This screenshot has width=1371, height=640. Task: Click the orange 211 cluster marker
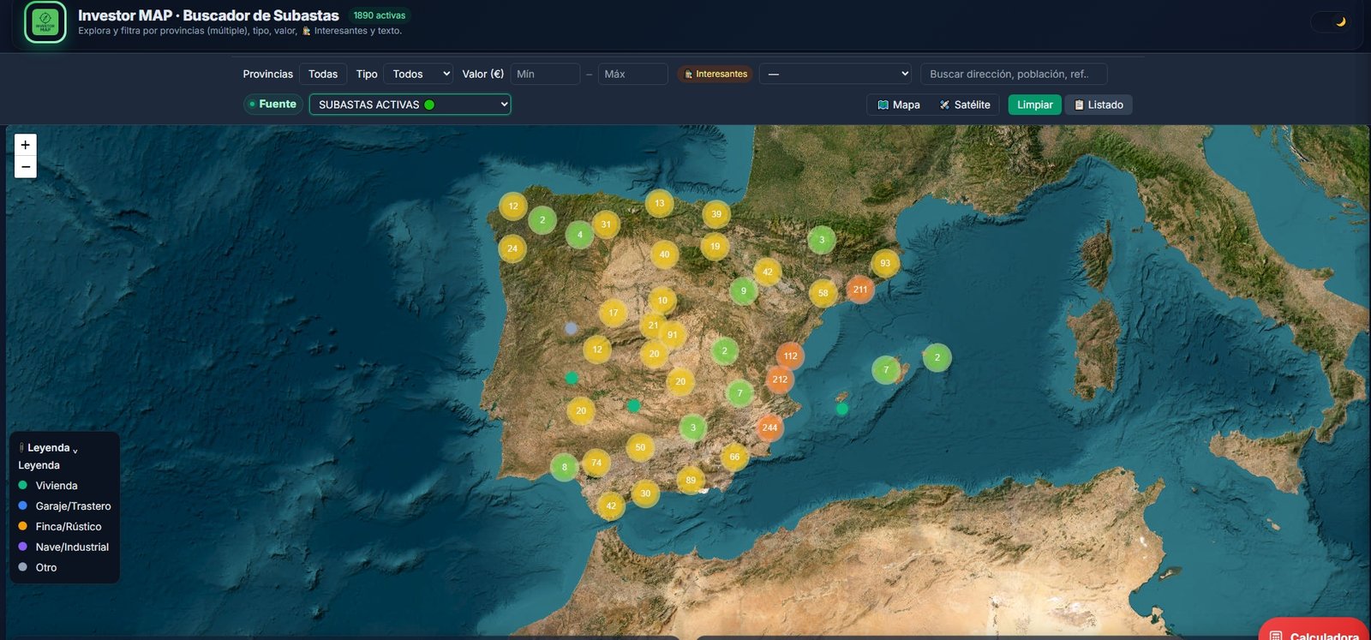click(x=860, y=290)
